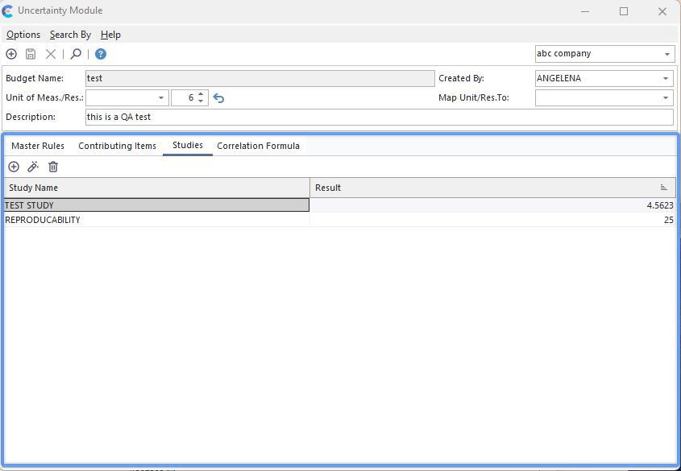Delete study using trash can icon
Viewport: 681px width, 471px height.
pyautogui.click(x=53, y=167)
